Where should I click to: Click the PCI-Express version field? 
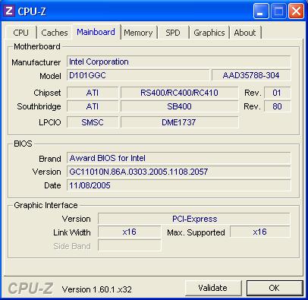[194, 219]
